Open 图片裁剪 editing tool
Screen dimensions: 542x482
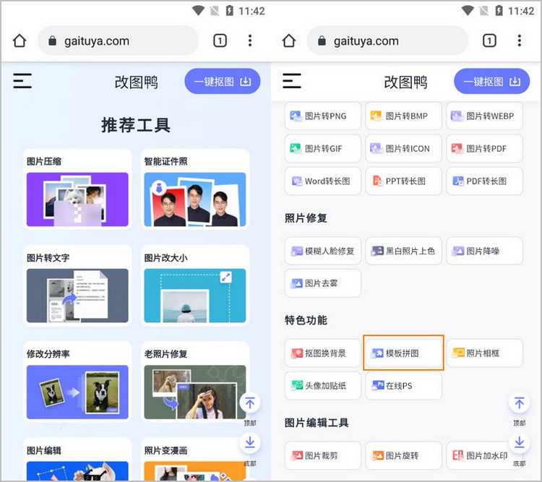(x=323, y=456)
